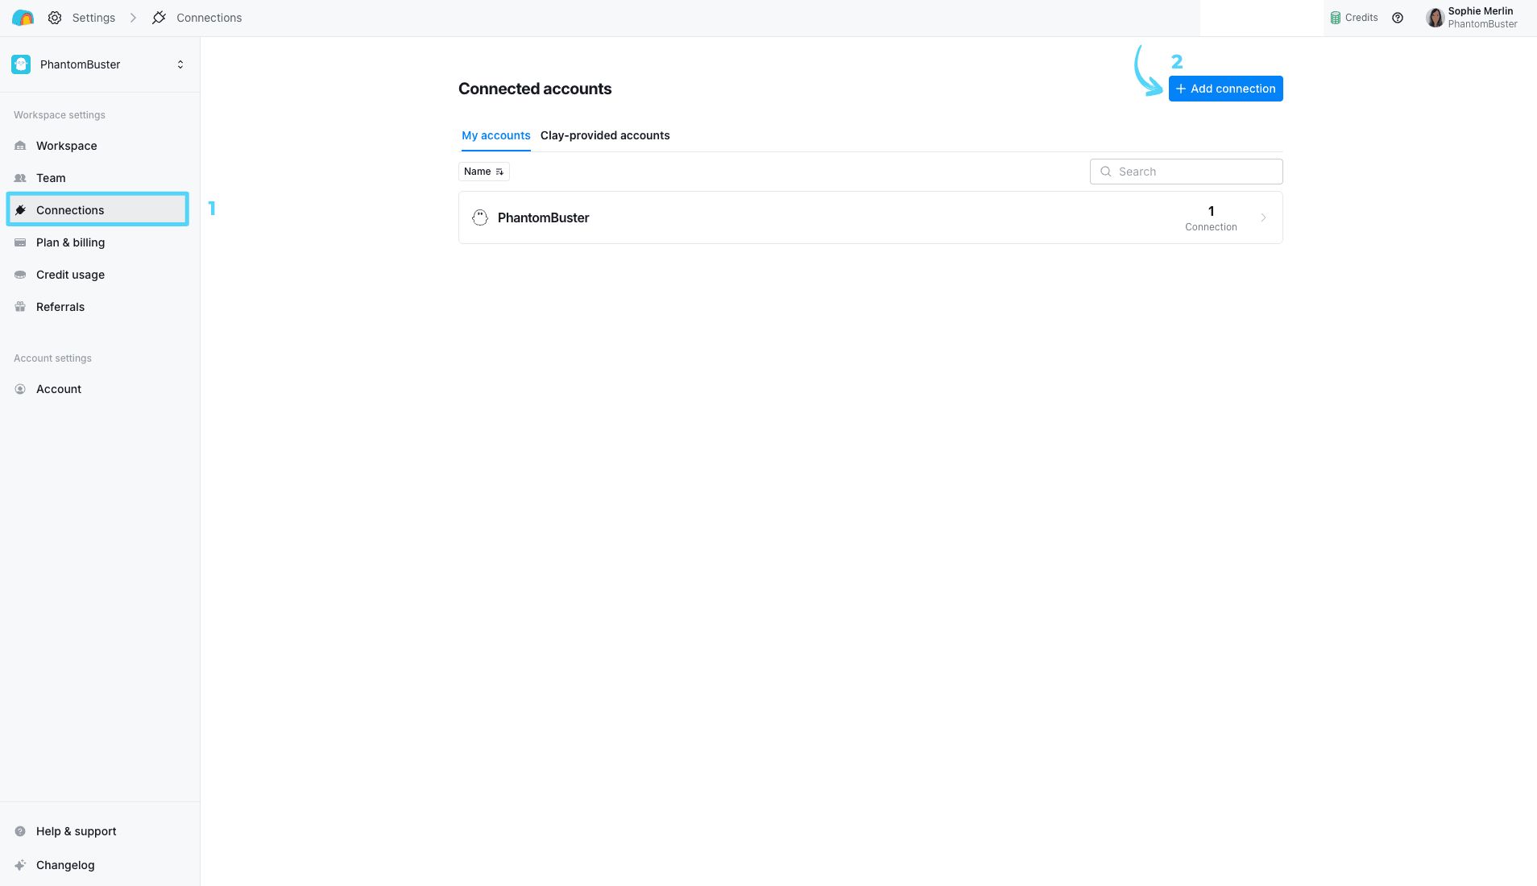Switch to Clay-provided accounts tab
Image resolution: width=1537 pixels, height=886 pixels.
pyautogui.click(x=604, y=135)
